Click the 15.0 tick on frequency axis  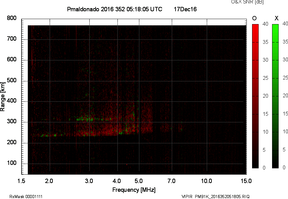pyautogui.click(x=246, y=181)
